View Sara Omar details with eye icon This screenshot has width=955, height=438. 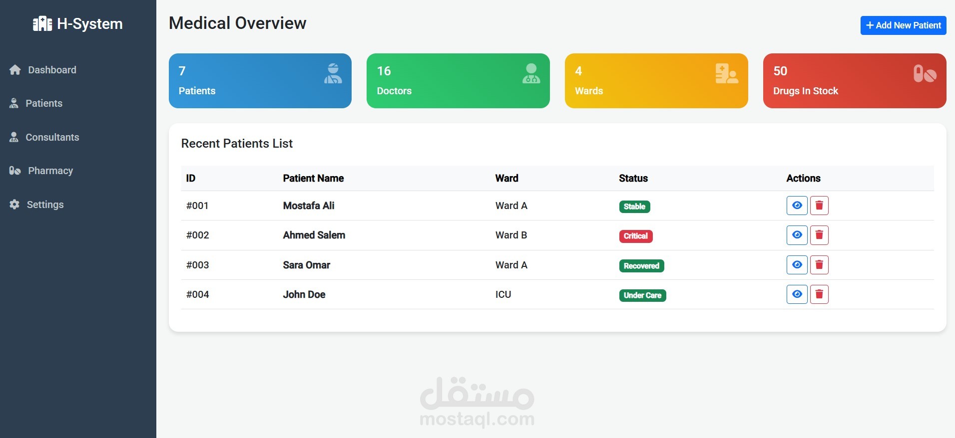tap(797, 265)
